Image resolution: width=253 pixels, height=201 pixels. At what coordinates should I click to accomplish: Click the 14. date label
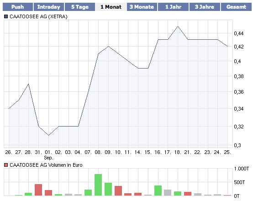point(138,152)
